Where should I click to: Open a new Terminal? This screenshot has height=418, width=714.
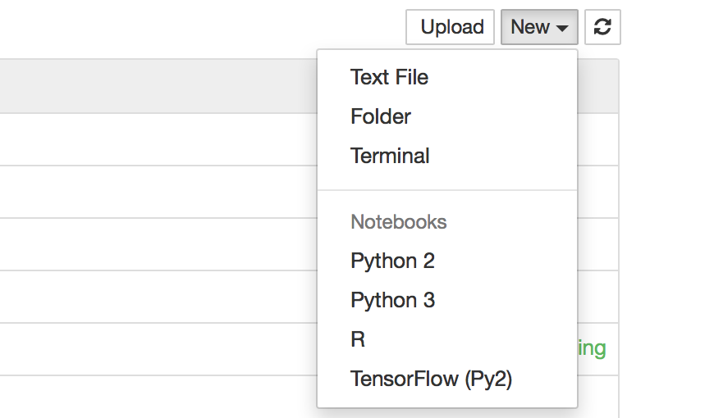pos(390,156)
